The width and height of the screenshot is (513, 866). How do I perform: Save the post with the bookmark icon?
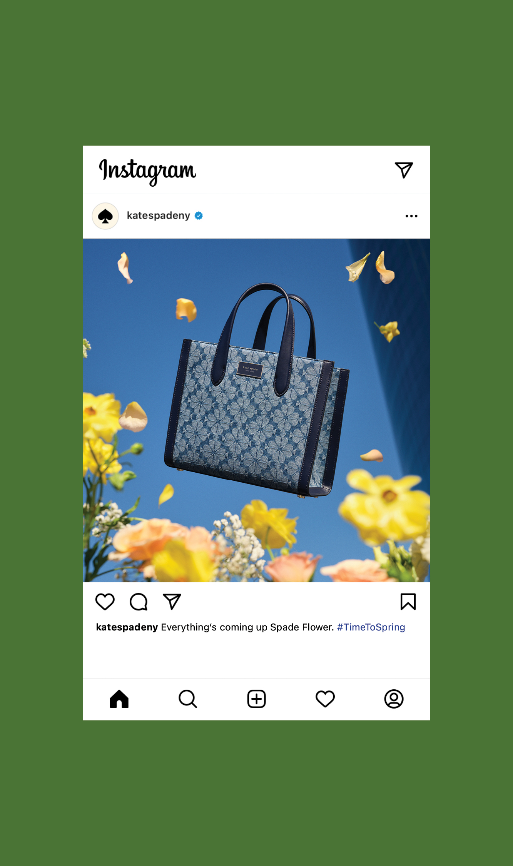408,602
